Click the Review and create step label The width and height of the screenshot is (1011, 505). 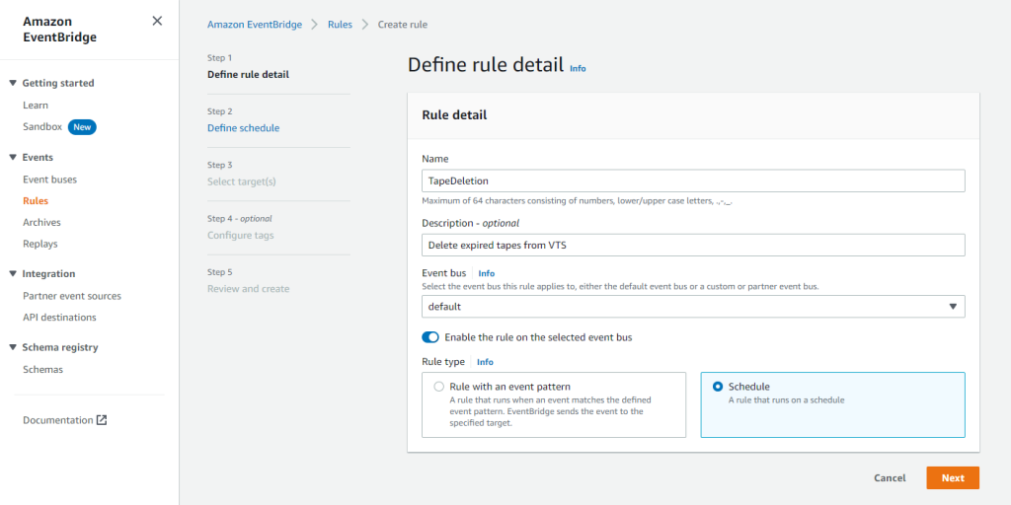(248, 289)
